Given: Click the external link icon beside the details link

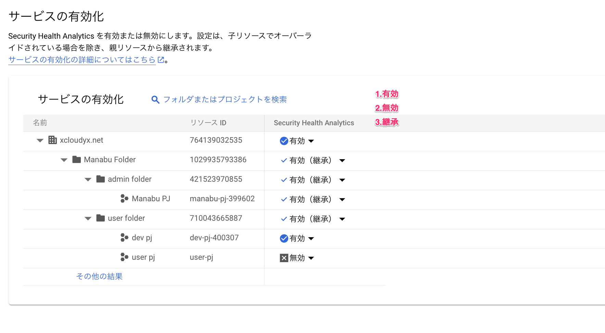Looking at the screenshot, I should pyautogui.click(x=161, y=60).
